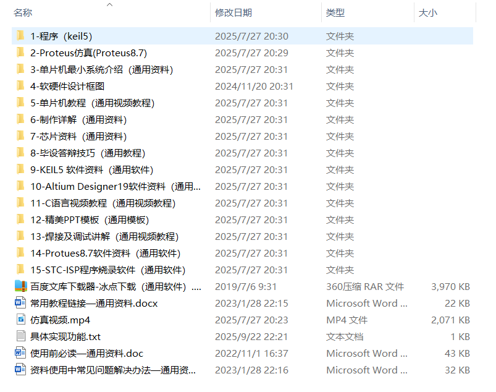Click the folder icon of 9-KEIL5 软件资料
The width and height of the screenshot is (496, 392).
(20, 169)
